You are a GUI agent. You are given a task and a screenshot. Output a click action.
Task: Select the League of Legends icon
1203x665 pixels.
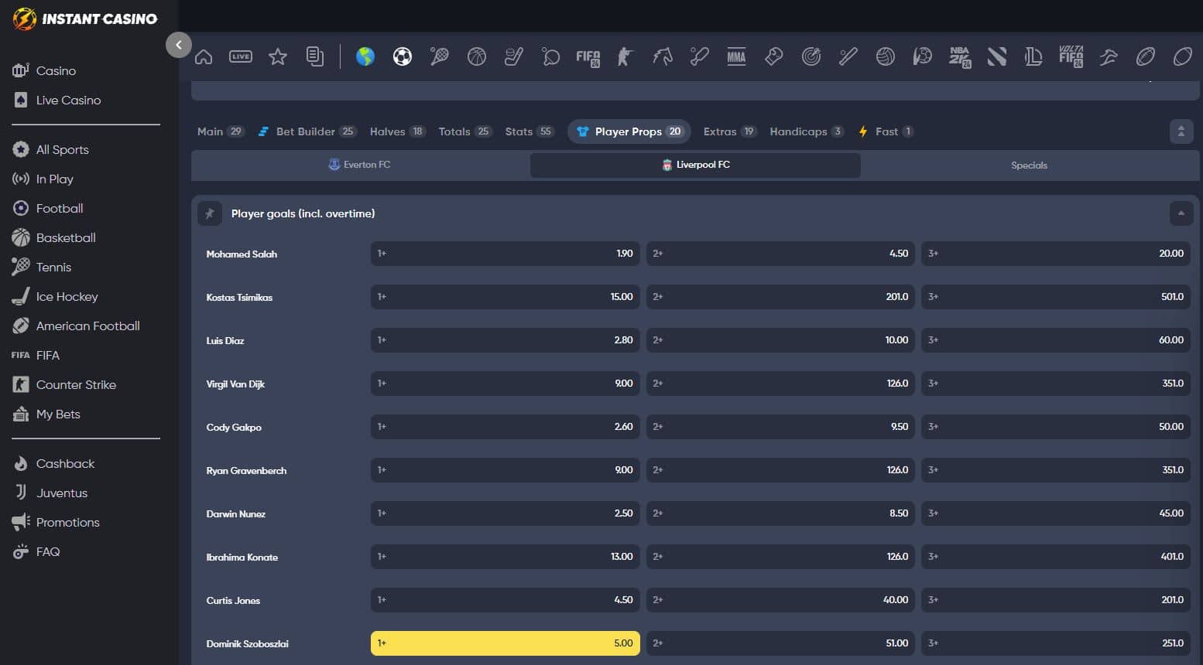point(1034,56)
